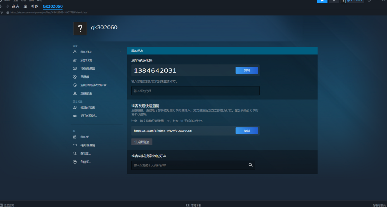This screenshot has height=207, width=387.
Task: Click the 生成新链接 button
Action: coord(142,142)
